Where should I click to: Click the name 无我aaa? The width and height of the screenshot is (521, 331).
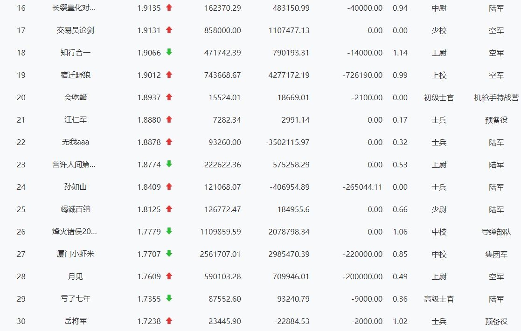pos(76,142)
